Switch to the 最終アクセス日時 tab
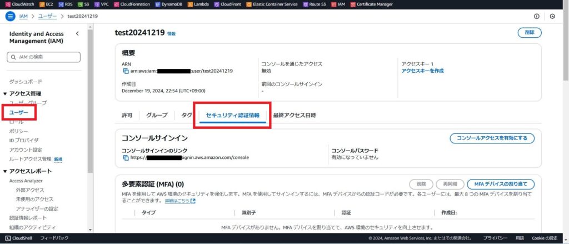The image size is (569, 244). click(x=295, y=116)
